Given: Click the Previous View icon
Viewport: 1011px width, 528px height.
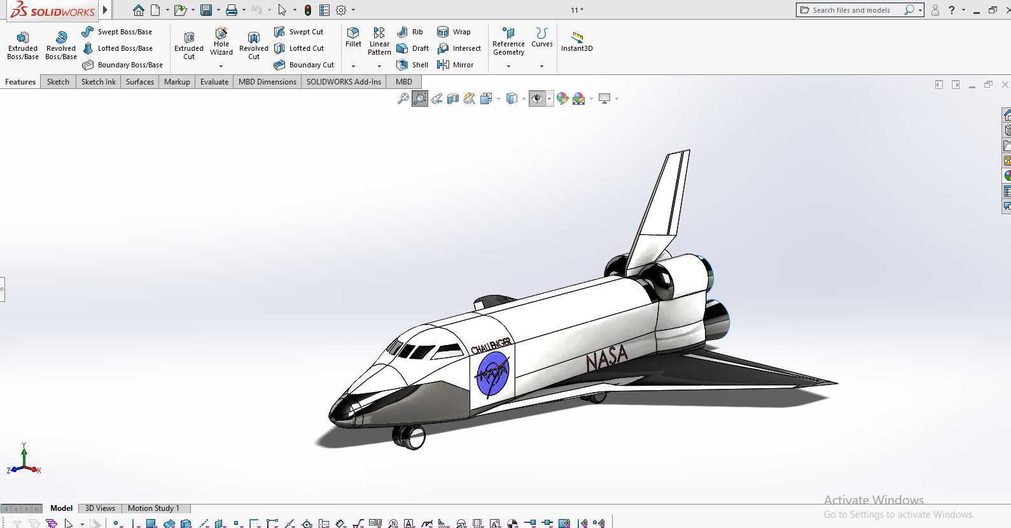Looking at the screenshot, I should coord(436,98).
